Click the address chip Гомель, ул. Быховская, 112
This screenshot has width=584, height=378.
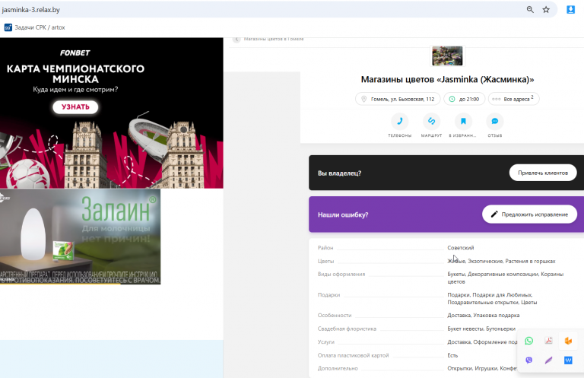(398, 99)
